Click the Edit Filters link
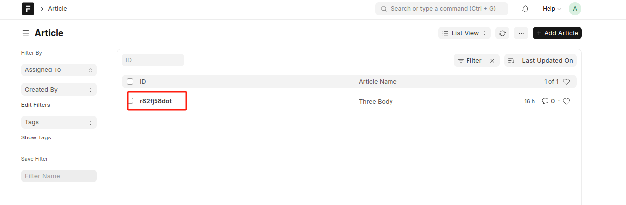The image size is (626, 205). click(x=36, y=105)
